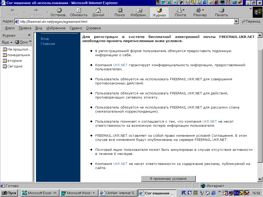Click the calculator icon in shortcut bar
The image size is (263, 197).
tap(234, 2)
